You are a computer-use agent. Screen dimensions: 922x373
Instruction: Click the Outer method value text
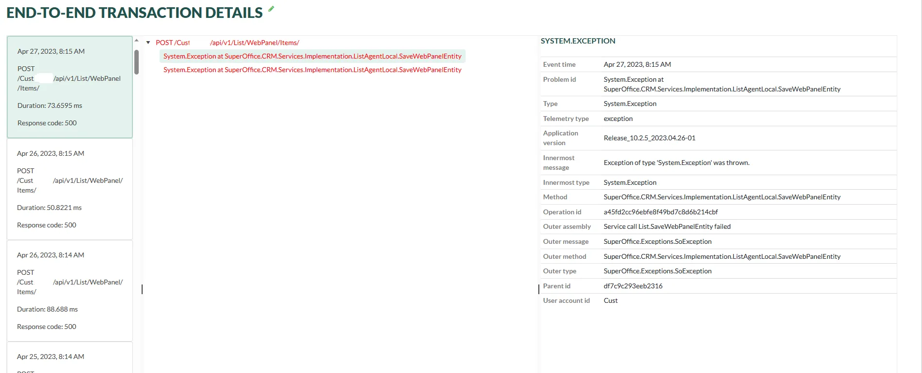coord(722,256)
